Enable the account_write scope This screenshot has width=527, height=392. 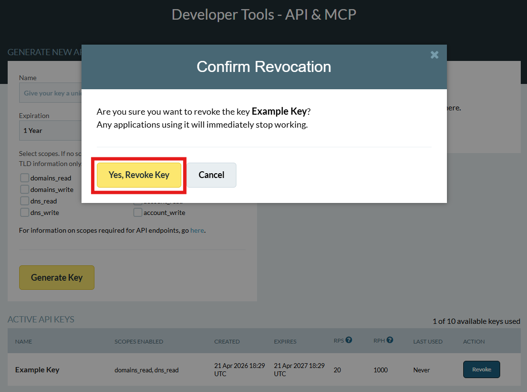[x=138, y=212]
